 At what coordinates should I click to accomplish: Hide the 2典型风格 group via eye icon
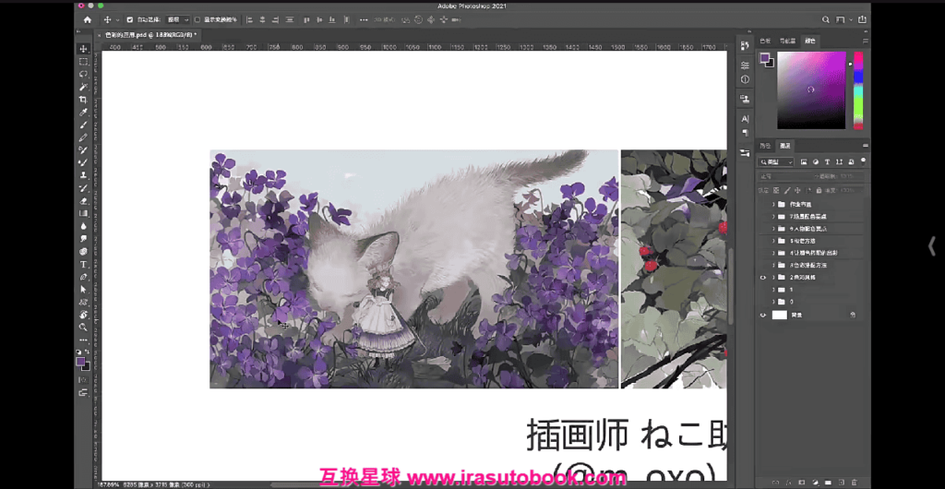[763, 278]
